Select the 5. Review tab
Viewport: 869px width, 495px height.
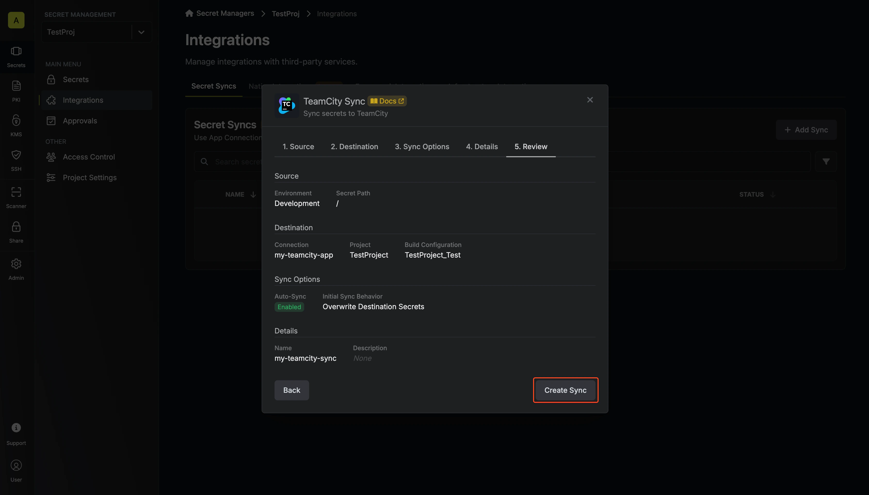tap(531, 147)
